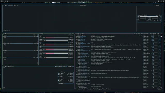Toggle auto scaling in the net header
The height and width of the screenshot is (93, 165).
point(60,66)
